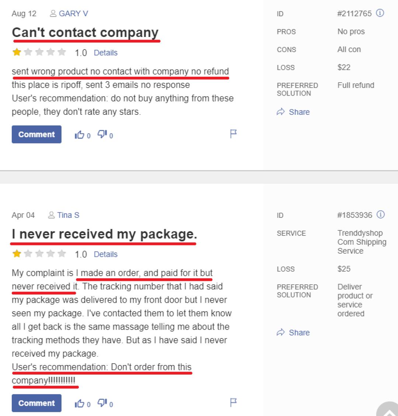Open GARY V user profile

click(x=73, y=14)
